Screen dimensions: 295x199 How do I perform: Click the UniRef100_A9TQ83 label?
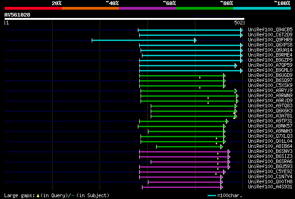(270, 105)
